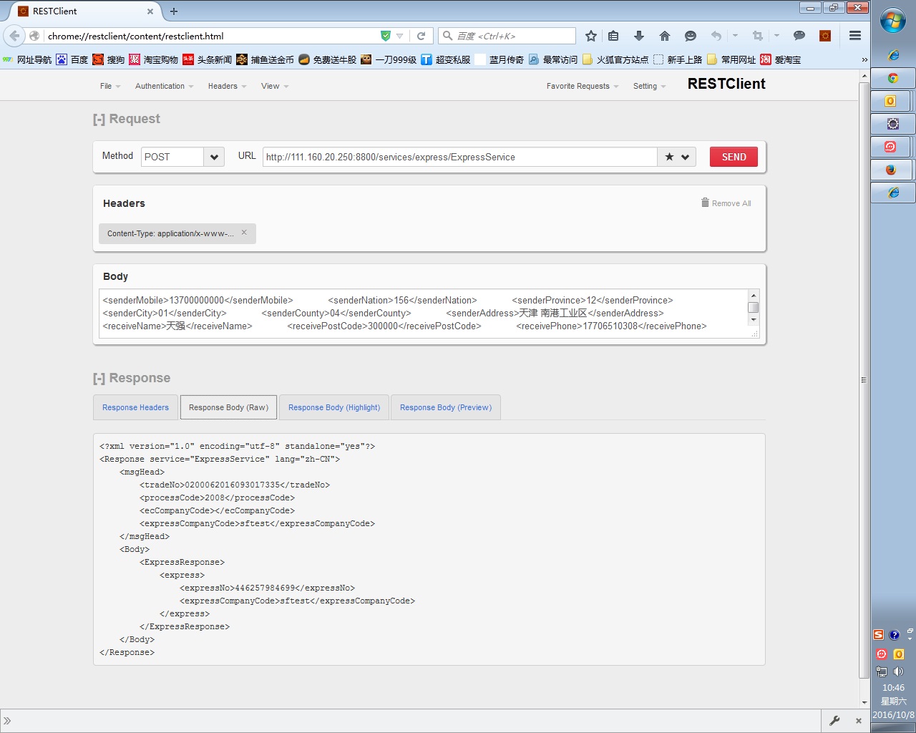Open 头条新闻 bookmark
The height and width of the screenshot is (733, 916).
208,59
